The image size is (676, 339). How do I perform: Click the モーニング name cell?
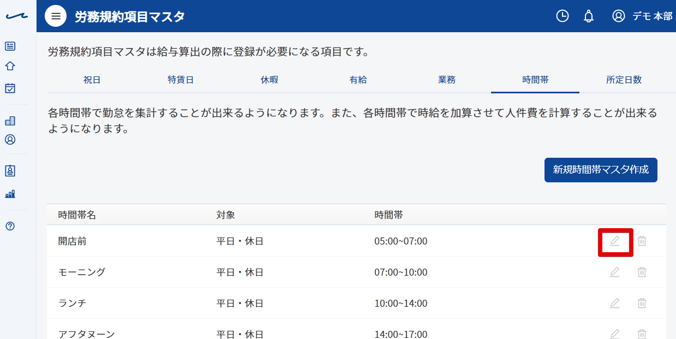tap(82, 272)
